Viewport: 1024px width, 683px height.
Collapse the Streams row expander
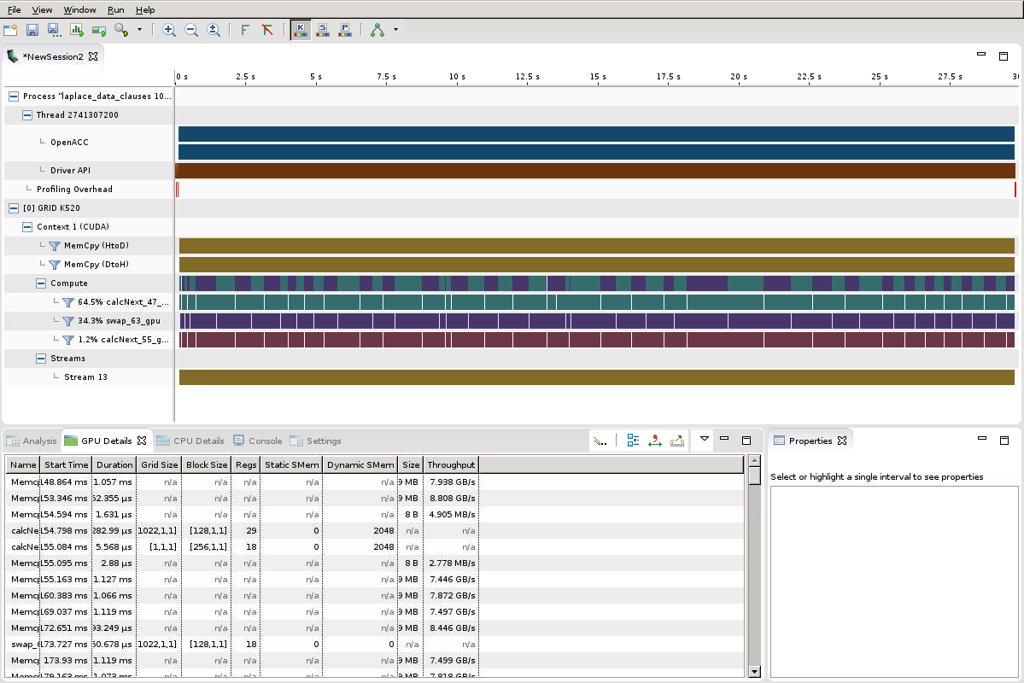(x=41, y=359)
